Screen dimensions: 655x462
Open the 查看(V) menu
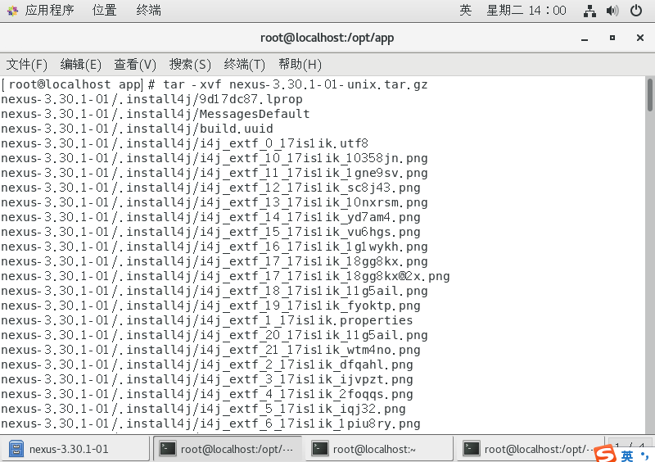pyautogui.click(x=135, y=65)
